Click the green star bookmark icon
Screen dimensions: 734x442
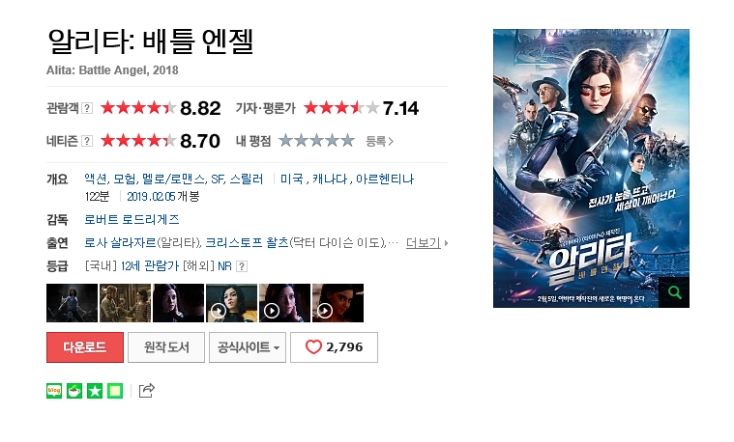[95, 391]
